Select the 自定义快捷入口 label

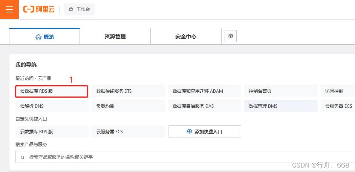(31, 119)
